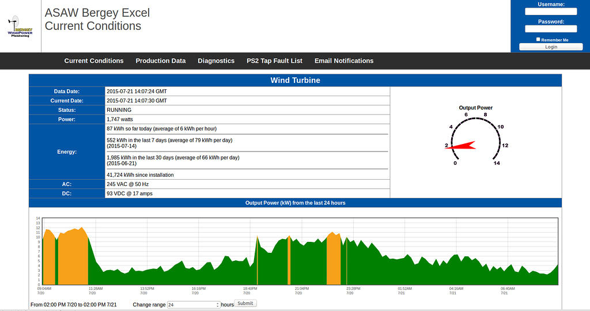The image size is (590, 311).
Task: Click the RUNNING status value
Action: click(x=119, y=110)
